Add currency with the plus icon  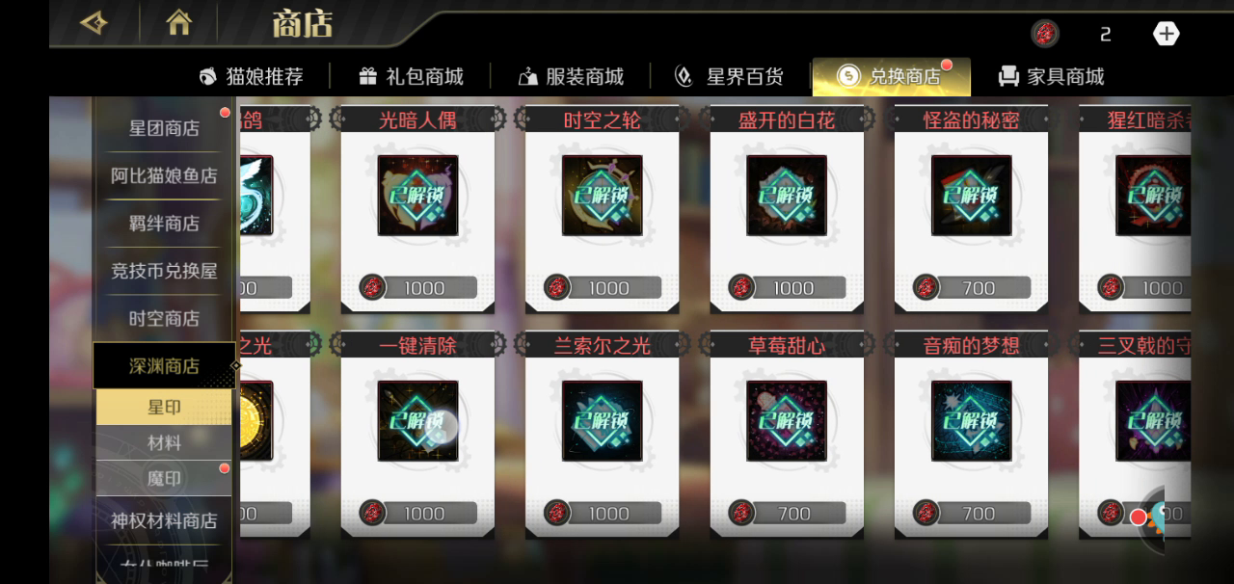pyautogui.click(x=1167, y=34)
